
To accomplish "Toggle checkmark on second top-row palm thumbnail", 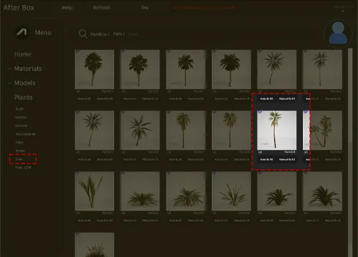I will pyautogui.click(x=123, y=51).
